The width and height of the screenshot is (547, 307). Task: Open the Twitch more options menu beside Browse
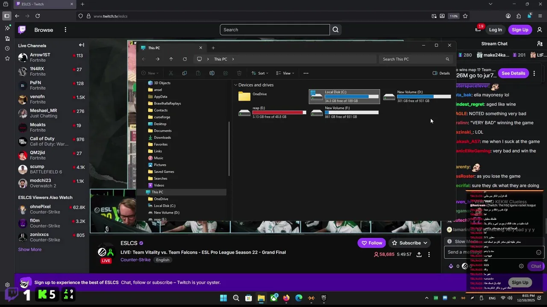pyautogui.click(x=65, y=30)
